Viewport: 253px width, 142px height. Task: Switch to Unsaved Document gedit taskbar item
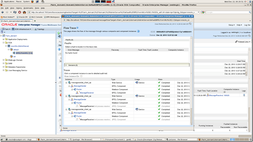[x=117, y=139]
